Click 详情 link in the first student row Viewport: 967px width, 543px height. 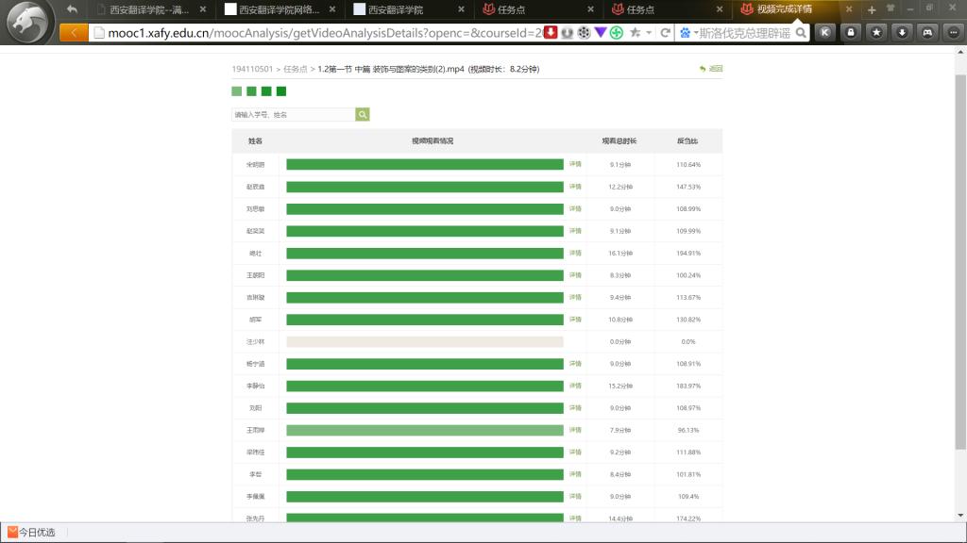pyautogui.click(x=575, y=164)
